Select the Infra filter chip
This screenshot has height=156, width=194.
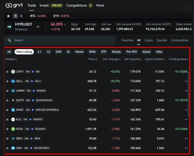coord(159,52)
